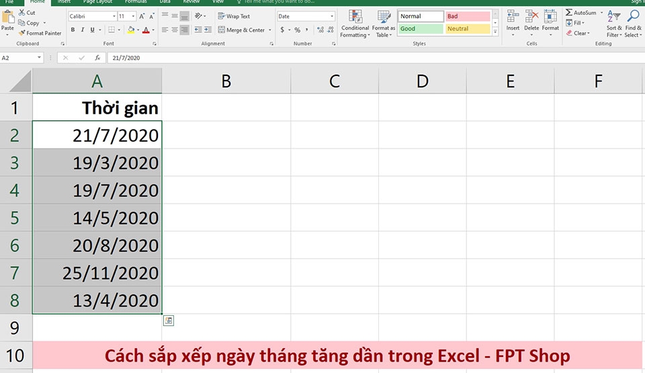Viewport: 645px width, 373px height.
Task: Open the Fill dropdown
Action: tap(575, 23)
